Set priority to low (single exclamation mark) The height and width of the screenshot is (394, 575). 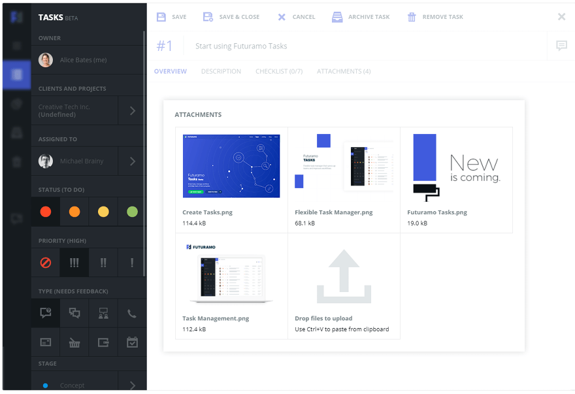(132, 263)
